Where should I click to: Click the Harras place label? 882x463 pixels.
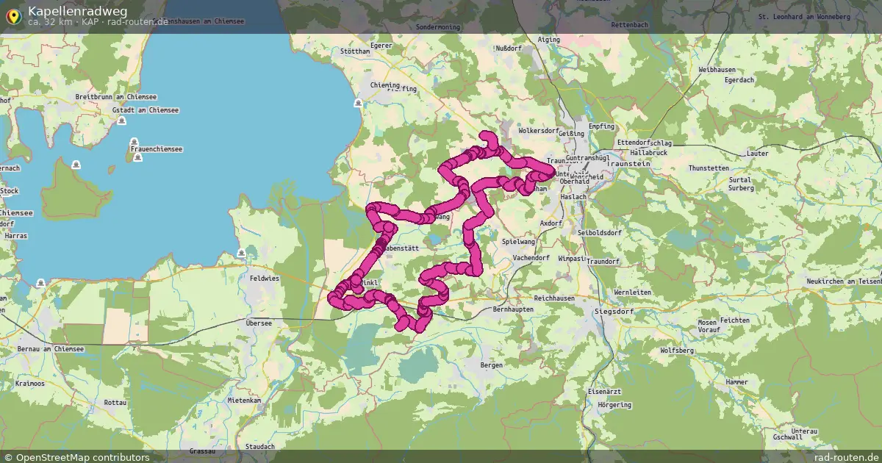15,236
